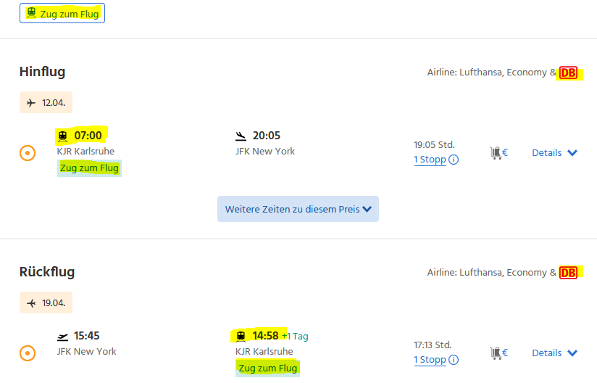Click the DB logo in Hinflug airline line
Image resolution: width=597 pixels, height=383 pixels.
[x=569, y=73]
